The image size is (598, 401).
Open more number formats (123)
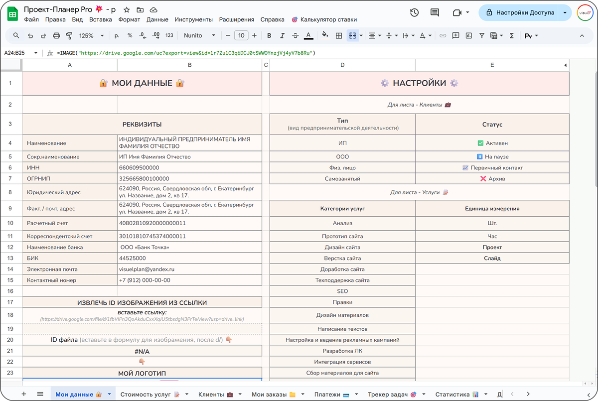pos(169,36)
